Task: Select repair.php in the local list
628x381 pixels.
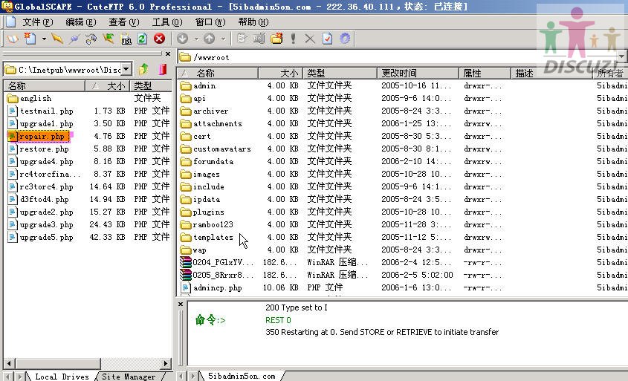Action: point(42,136)
